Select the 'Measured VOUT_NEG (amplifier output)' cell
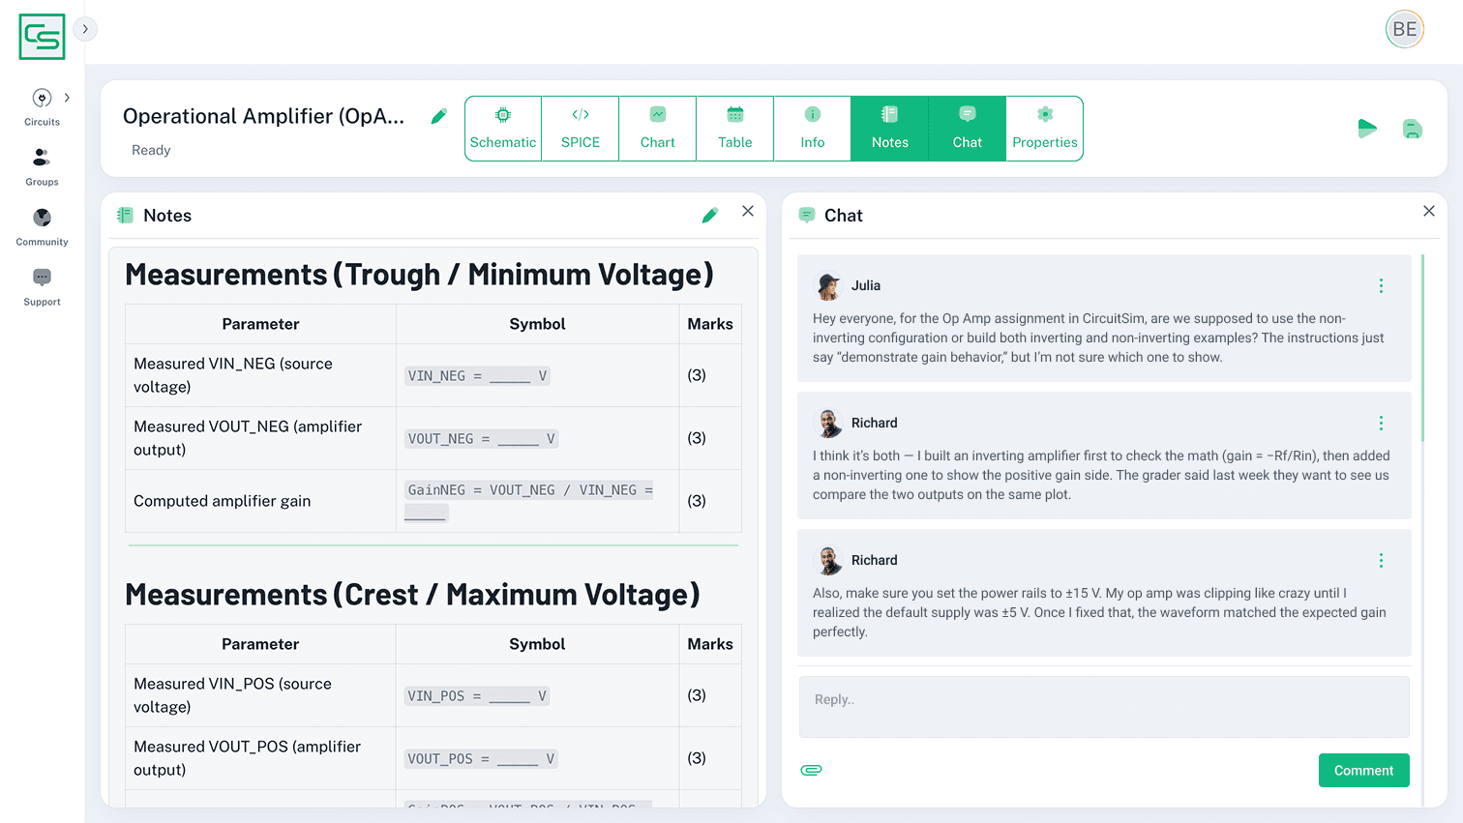The image size is (1463, 823). click(260, 438)
